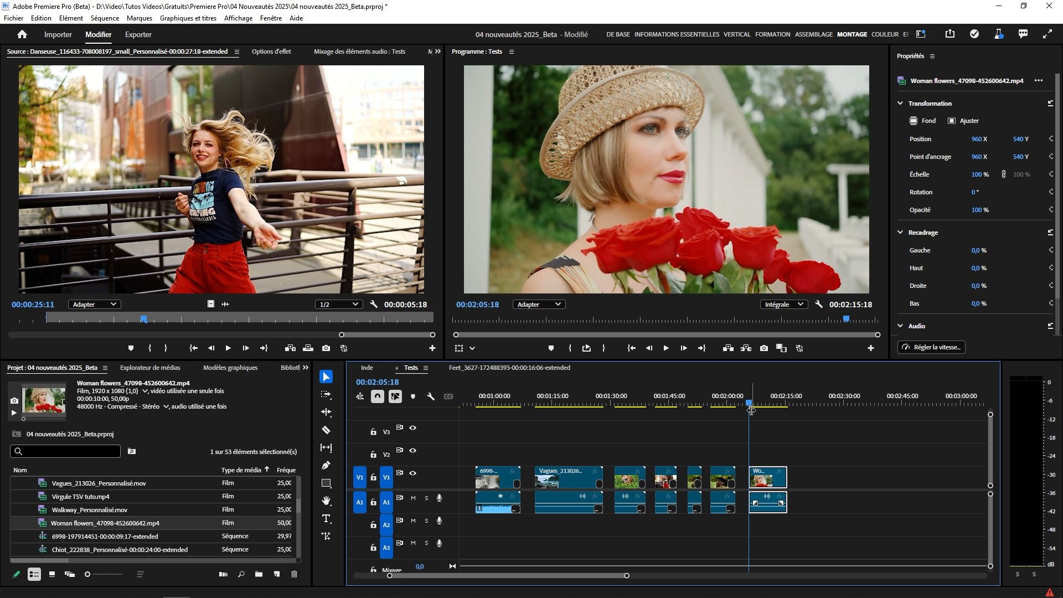
Task: Select the Track Select Forward tool
Action: 326,395
